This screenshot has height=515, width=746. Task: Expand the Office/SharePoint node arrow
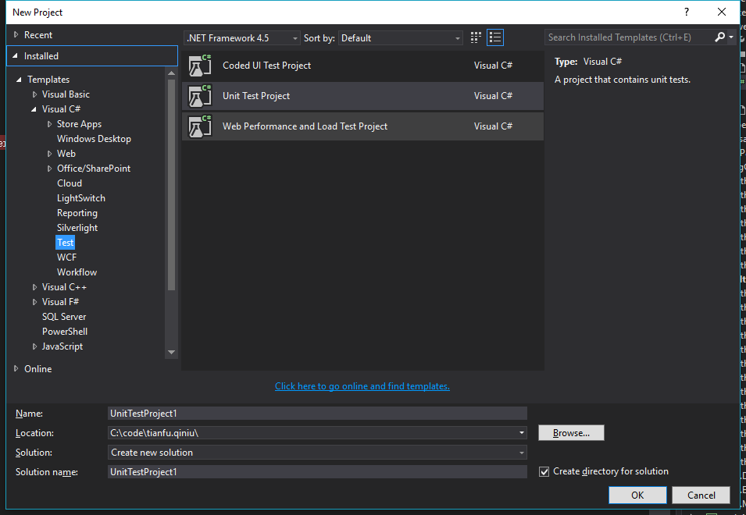[49, 169]
